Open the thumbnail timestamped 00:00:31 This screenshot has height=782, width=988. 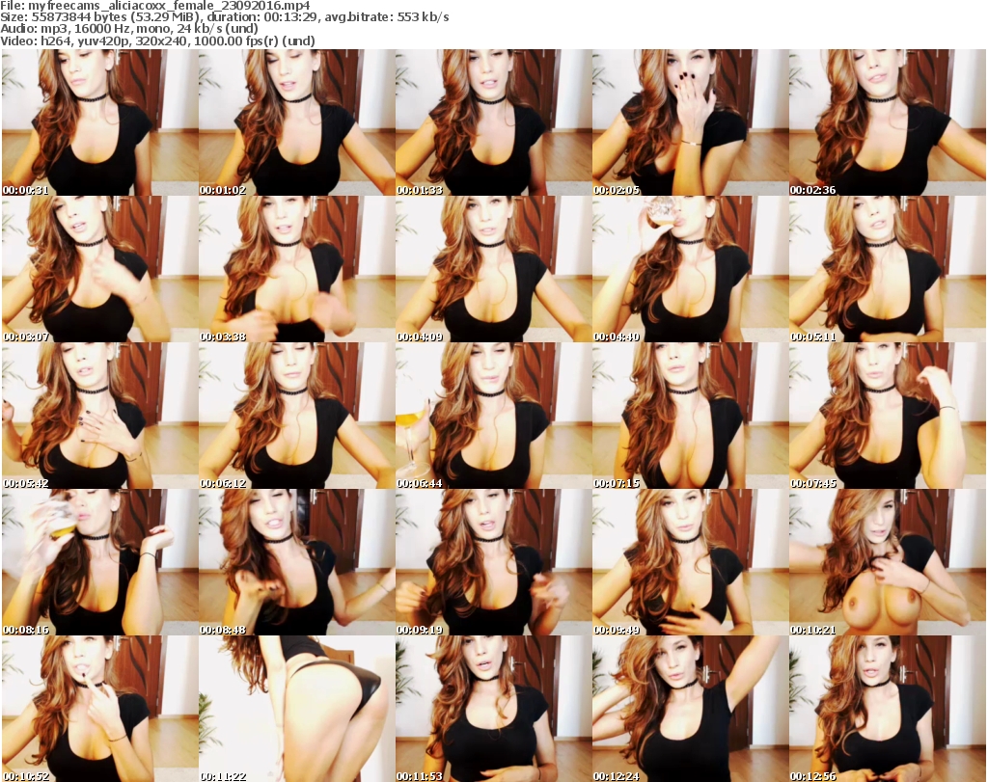point(99,122)
